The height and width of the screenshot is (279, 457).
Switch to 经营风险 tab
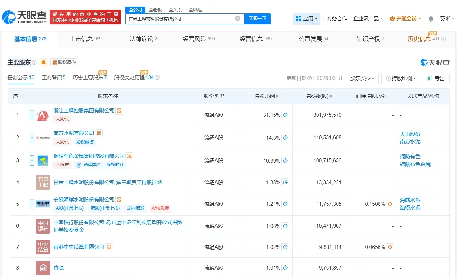click(x=200, y=39)
